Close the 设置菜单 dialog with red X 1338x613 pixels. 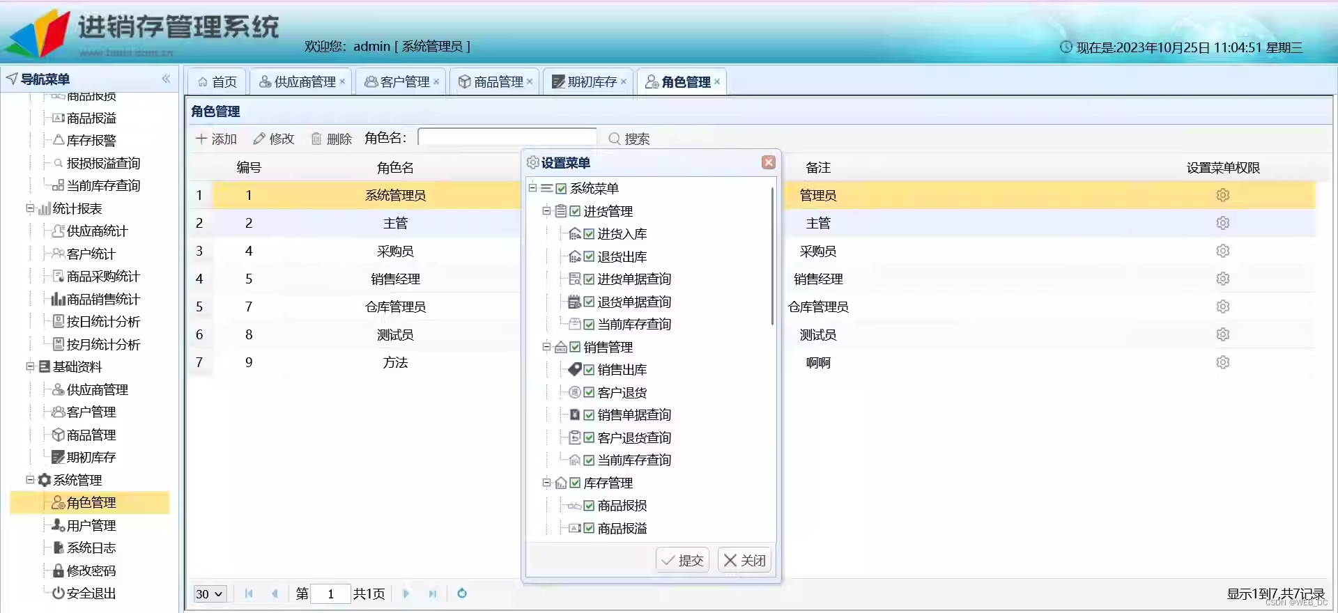(x=769, y=162)
